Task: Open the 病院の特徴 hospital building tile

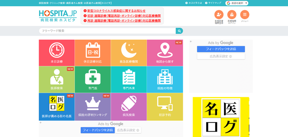Action: 165,79
